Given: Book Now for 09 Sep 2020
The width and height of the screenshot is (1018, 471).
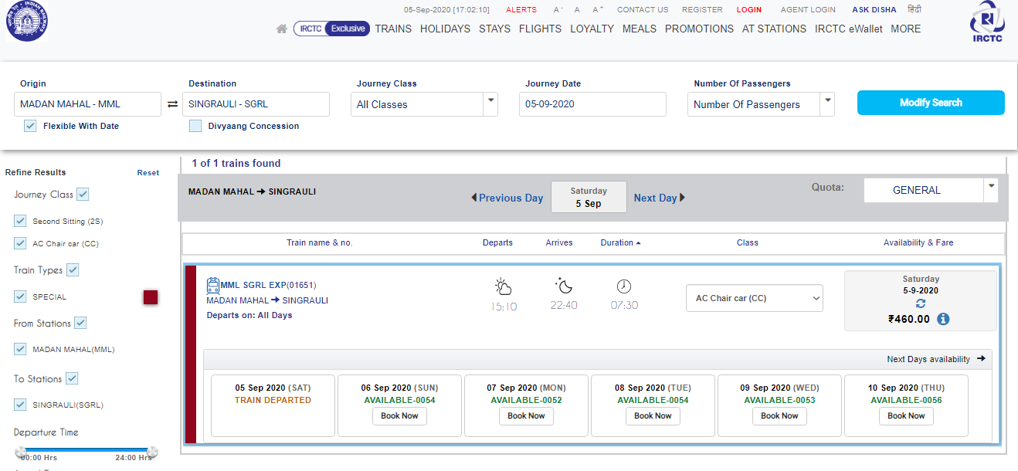Looking at the screenshot, I should 779,415.
